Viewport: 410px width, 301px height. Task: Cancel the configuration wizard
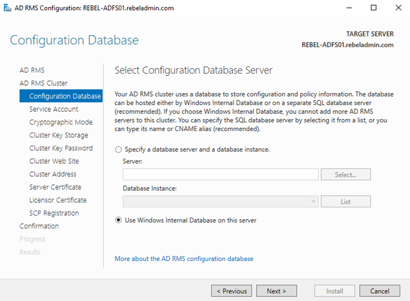(380, 291)
